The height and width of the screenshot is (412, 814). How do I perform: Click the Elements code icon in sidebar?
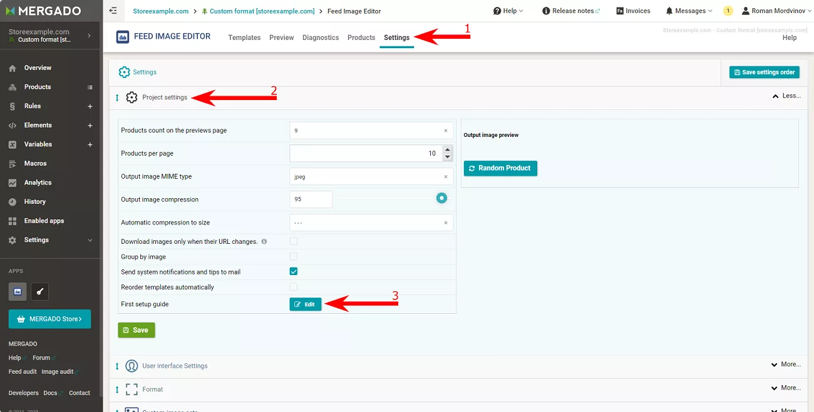coord(13,126)
